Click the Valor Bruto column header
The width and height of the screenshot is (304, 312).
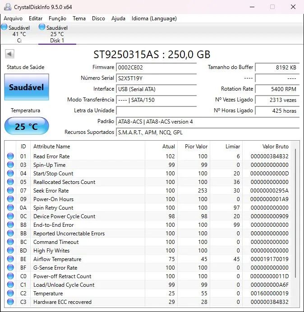tap(267, 147)
